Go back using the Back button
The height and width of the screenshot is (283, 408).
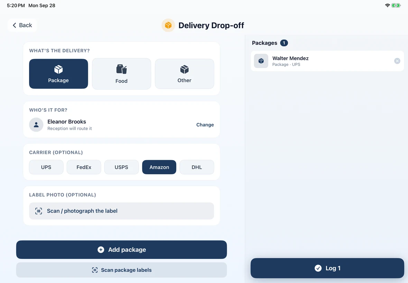[22, 25]
